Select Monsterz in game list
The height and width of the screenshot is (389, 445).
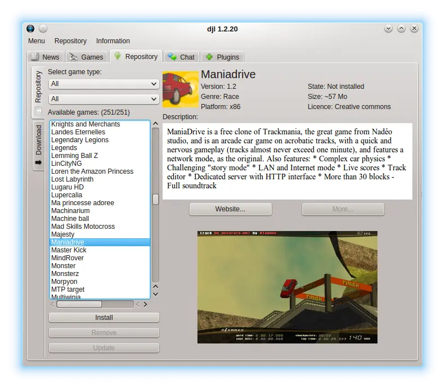tap(100, 274)
